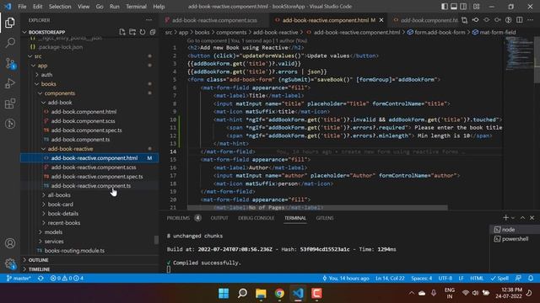Maximize the terminal panel size
Viewport: 540px width, 303px height.
(522, 218)
